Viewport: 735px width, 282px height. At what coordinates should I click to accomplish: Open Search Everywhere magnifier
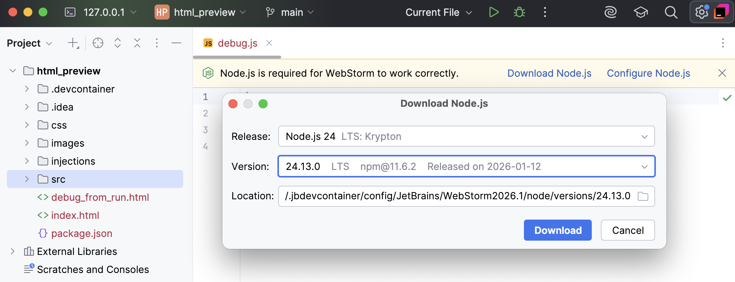pos(671,12)
